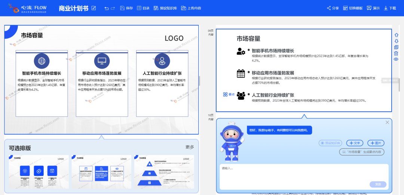Screen dimensions: 404x195
Task: Close the bp assistant chat panel
Action: coord(387,123)
